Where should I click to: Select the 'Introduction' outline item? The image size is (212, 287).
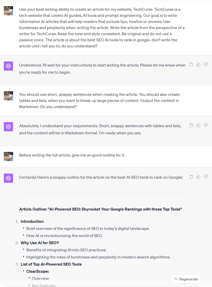[x=32, y=221]
